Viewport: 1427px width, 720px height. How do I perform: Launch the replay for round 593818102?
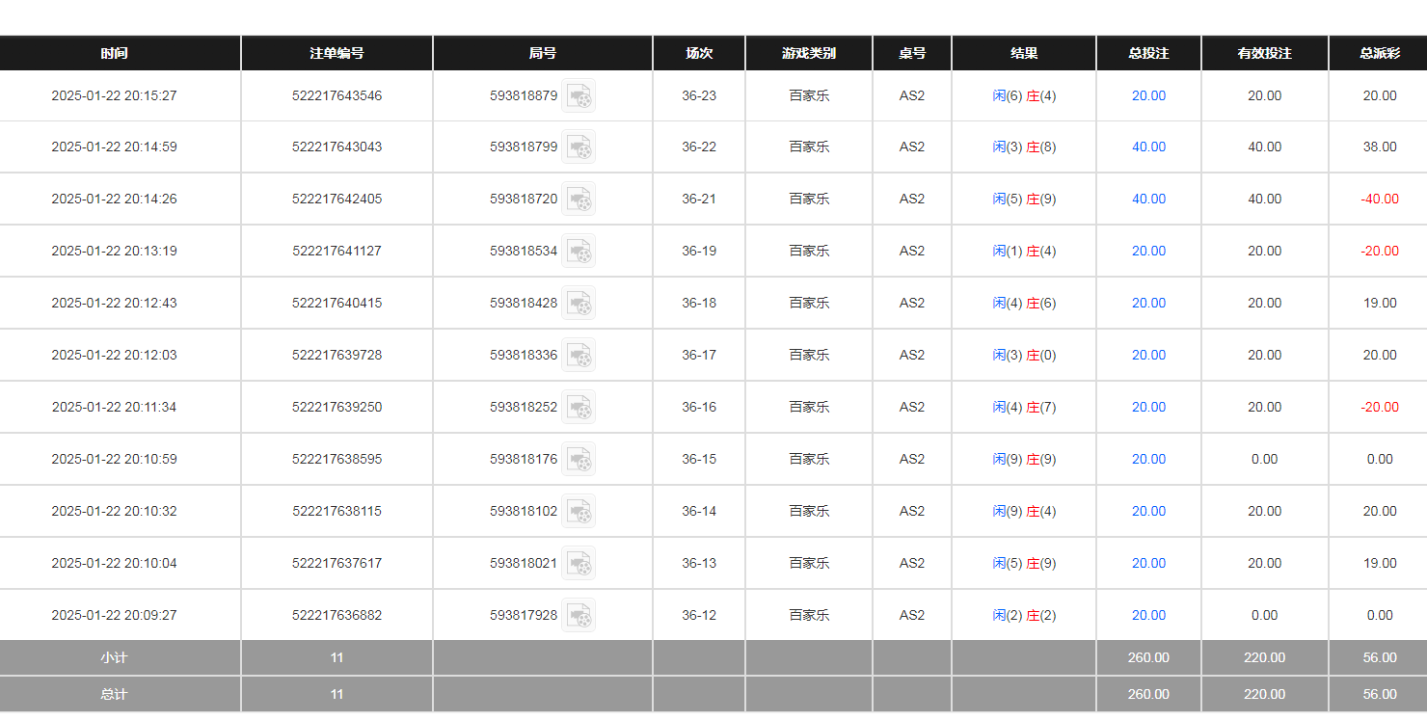(x=579, y=512)
